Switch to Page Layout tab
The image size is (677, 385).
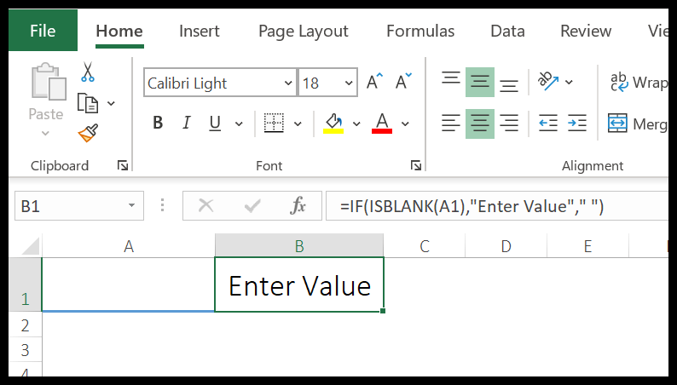(303, 31)
